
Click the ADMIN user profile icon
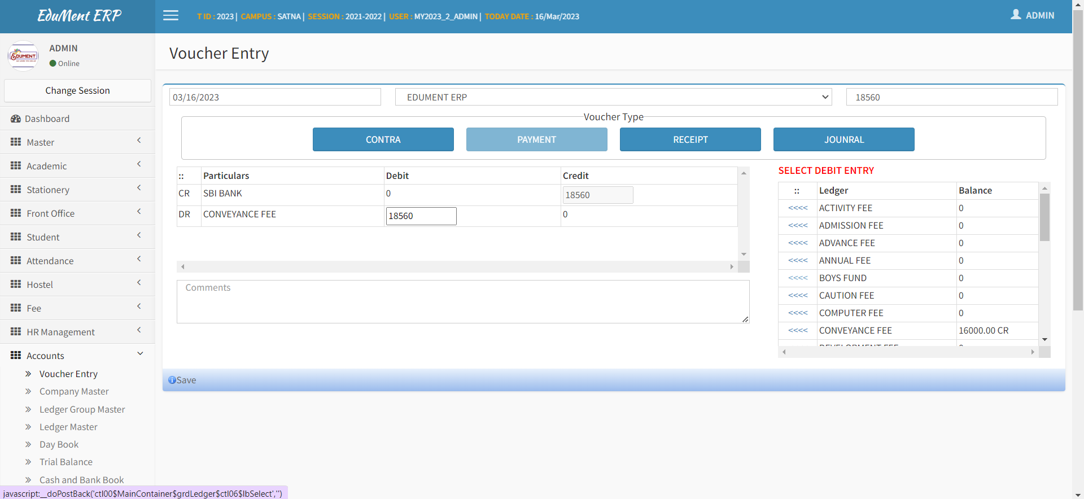tap(1016, 15)
